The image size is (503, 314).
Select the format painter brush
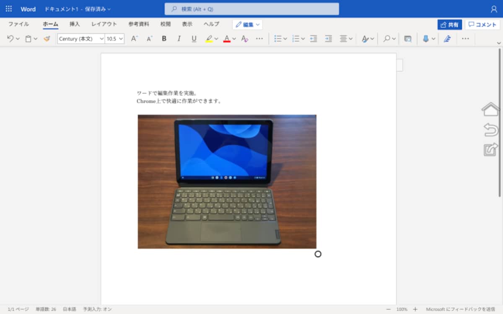coord(47,39)
